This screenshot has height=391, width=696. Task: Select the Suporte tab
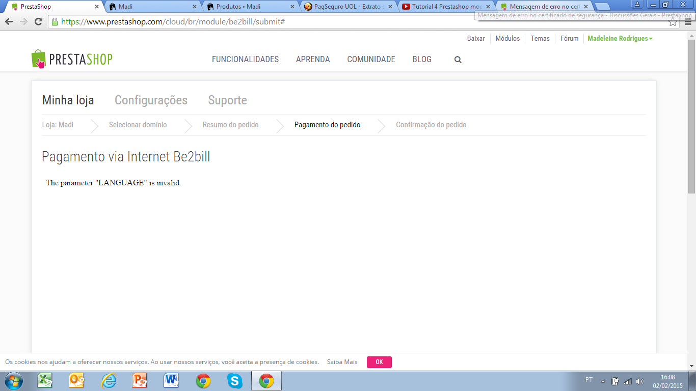point(227,100)
